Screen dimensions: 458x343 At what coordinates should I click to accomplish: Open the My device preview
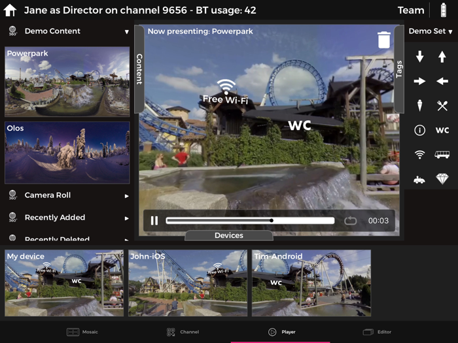point(64,283)
